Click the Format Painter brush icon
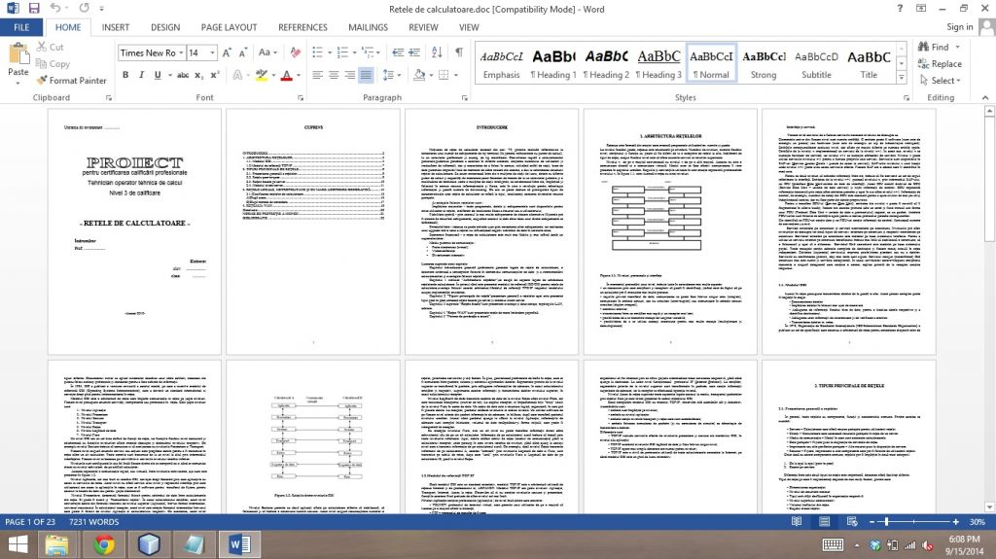The image size is (996, 559). pos(43,81)
